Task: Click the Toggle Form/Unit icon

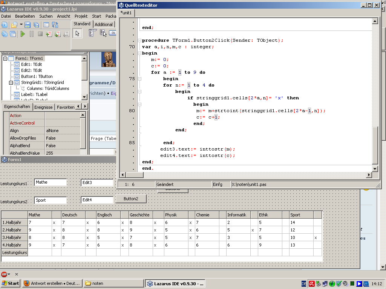Action: [x=55, y=25]
